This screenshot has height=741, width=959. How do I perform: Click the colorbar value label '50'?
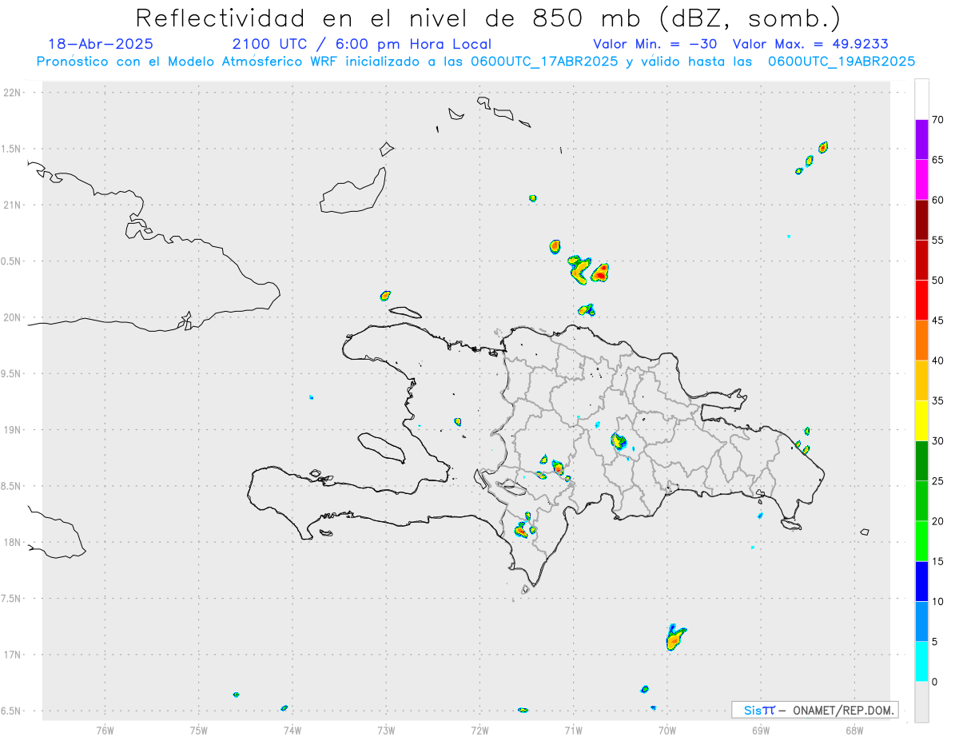[x=937, y=281]
